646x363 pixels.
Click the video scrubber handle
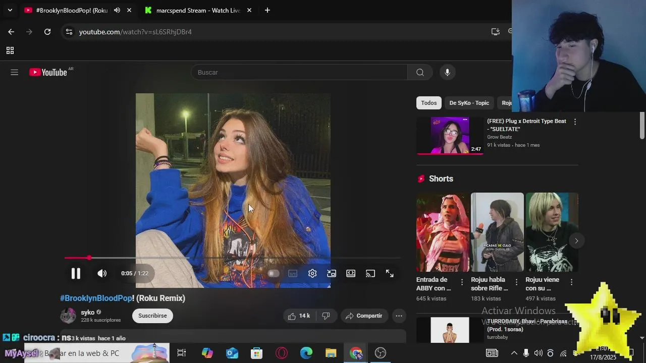[89, 258]
